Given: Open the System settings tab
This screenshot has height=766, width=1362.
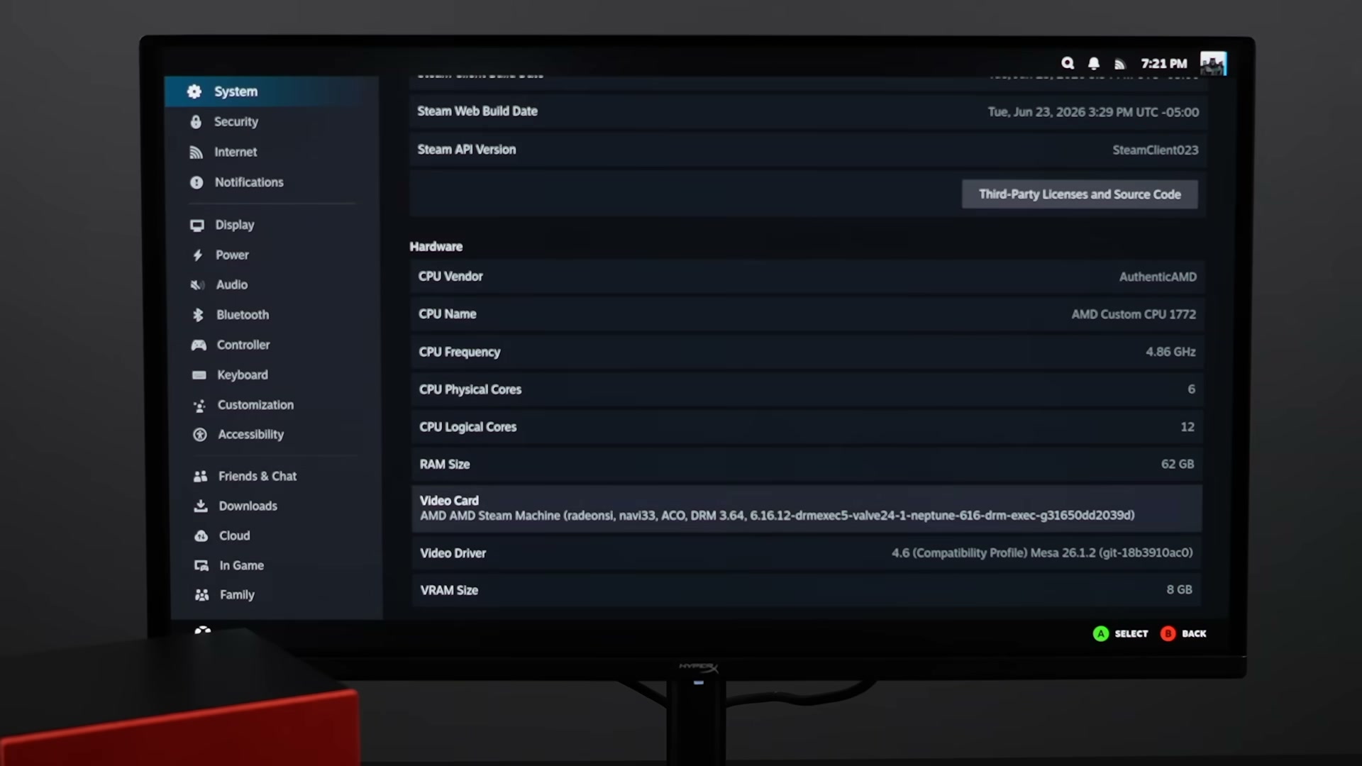Looking at the screenshot, I should click(x=272, y=91).
